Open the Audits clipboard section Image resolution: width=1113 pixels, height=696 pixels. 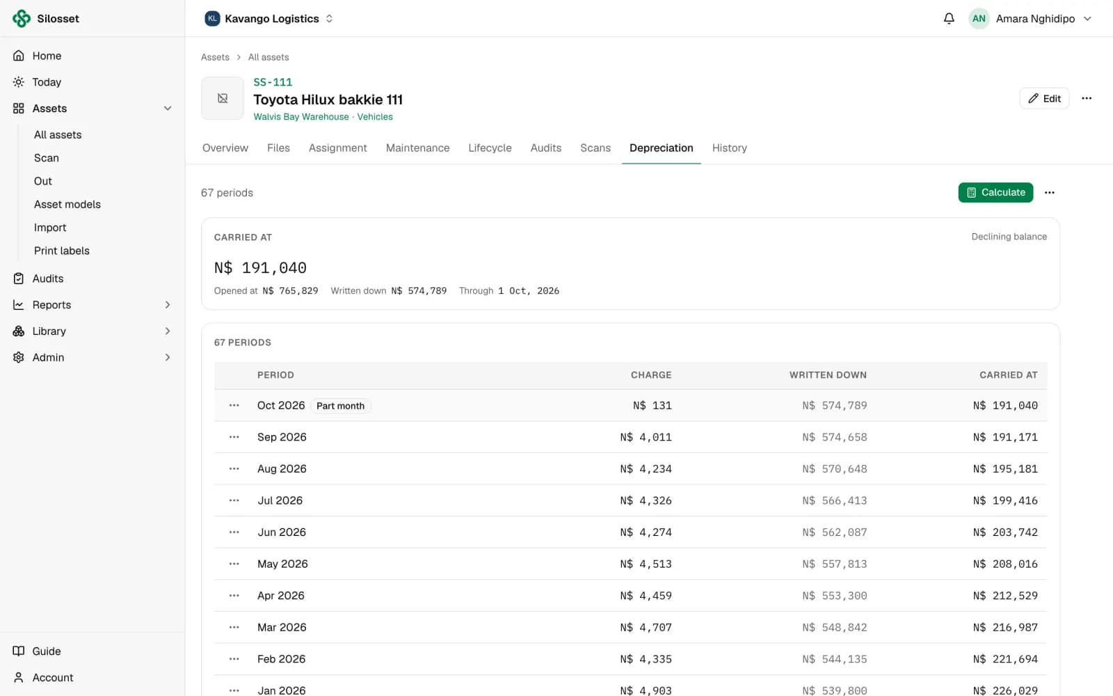click(x=93, y=278)
